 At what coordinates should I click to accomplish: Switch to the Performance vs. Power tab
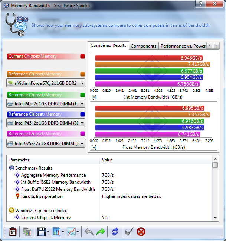pos(183,46)
